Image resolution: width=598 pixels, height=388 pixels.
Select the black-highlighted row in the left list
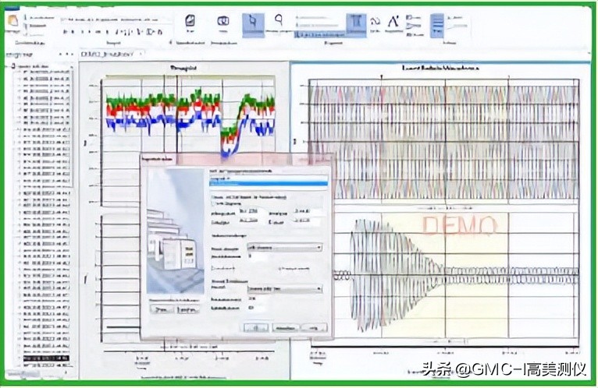[47, 358]
